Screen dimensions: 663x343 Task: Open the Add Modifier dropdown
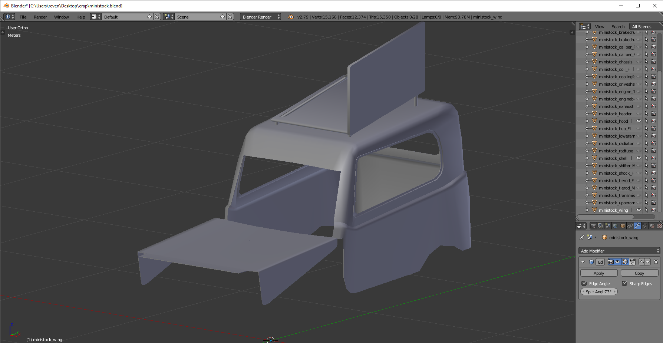(x=619, y=251)
